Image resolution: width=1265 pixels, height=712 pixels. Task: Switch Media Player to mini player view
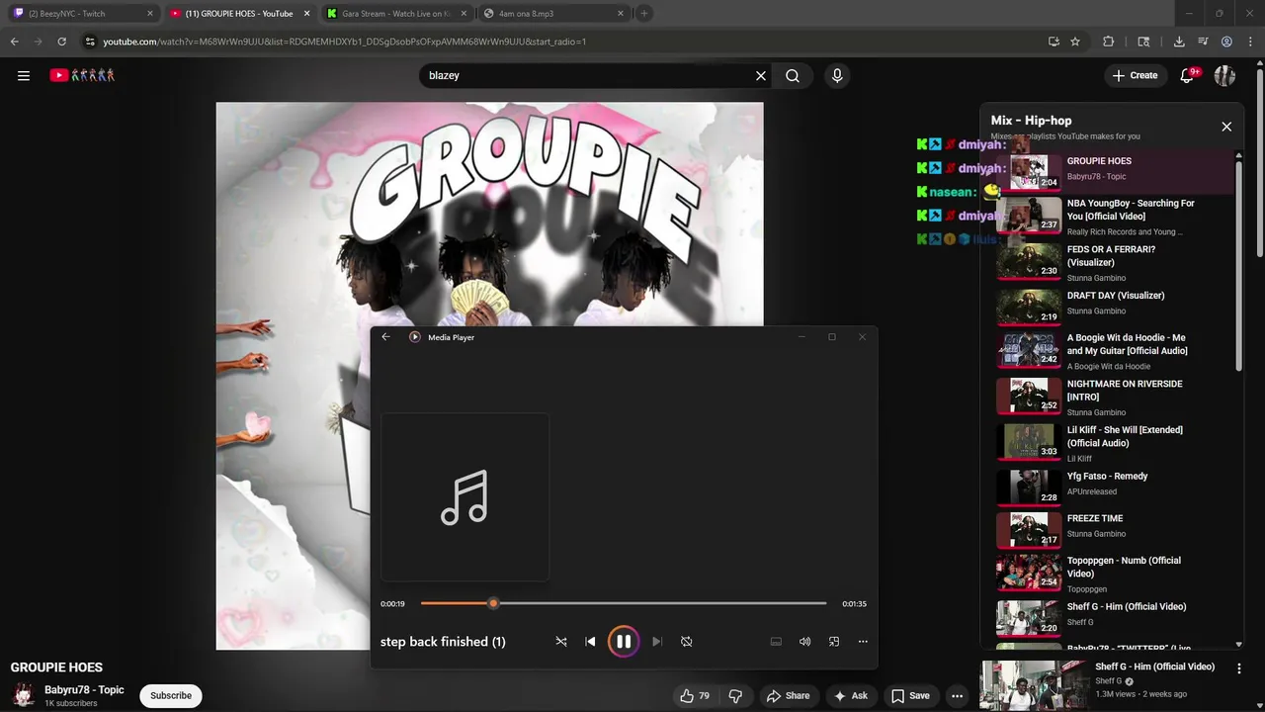pyautogui.click(x=834, y=642)
